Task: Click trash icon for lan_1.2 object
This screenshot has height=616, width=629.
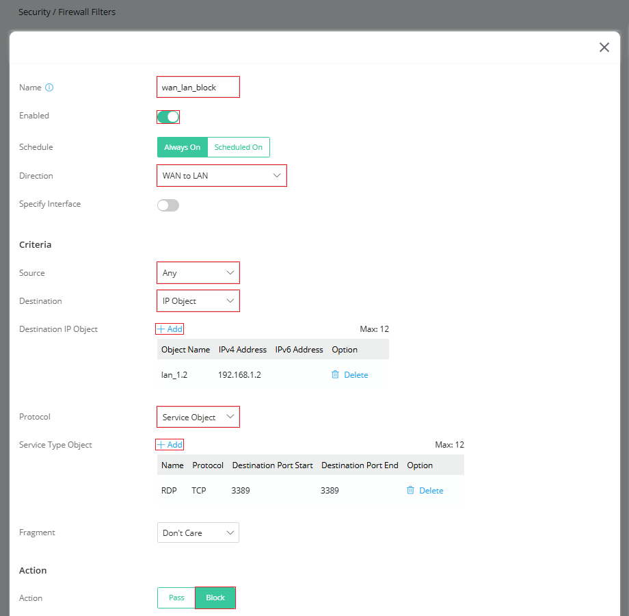Action: click(x=335, y=374)
